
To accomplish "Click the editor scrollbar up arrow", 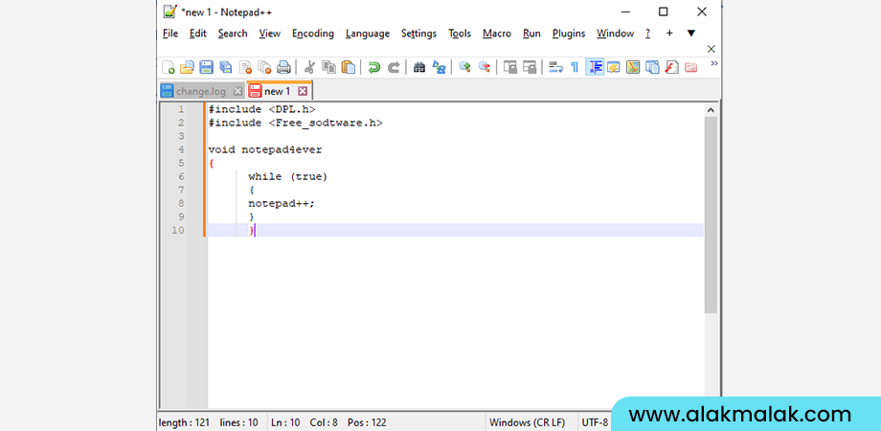I will pyautogui.click(x=711, y=110).
